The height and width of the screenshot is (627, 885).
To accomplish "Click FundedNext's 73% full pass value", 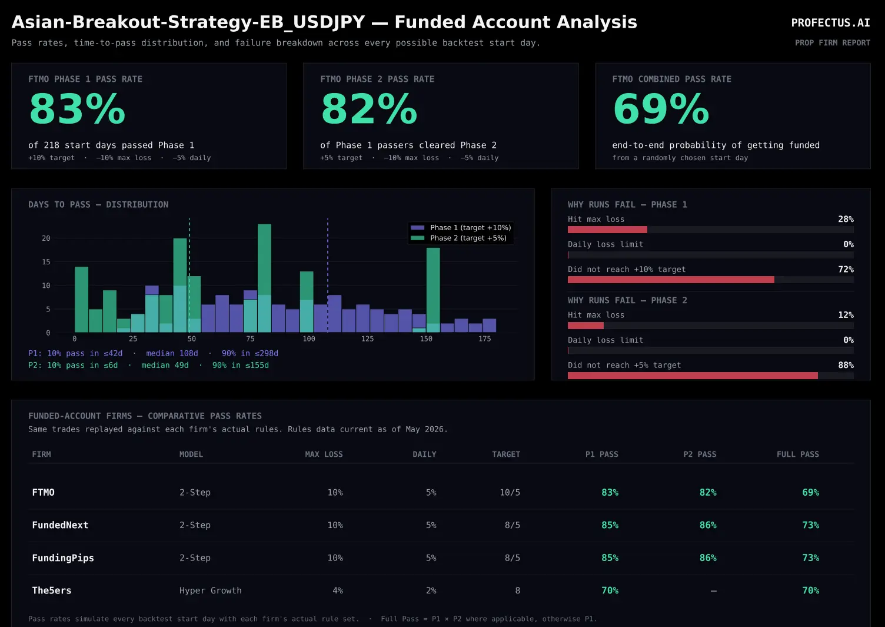I will pos(811,525).
